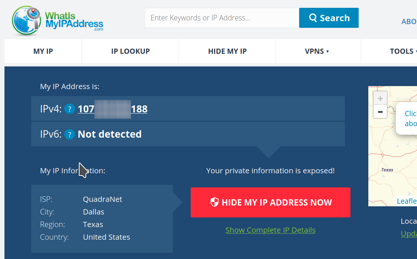
Task: Open the IPv4 question mark help icon
Action: (69, 109)
